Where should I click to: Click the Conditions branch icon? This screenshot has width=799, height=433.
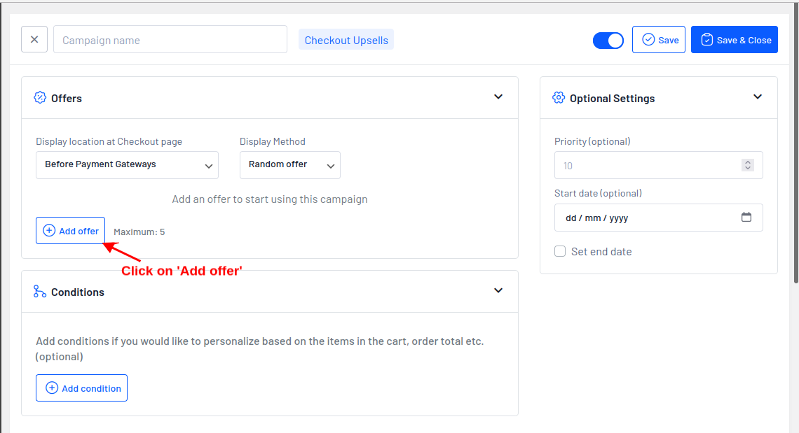40,291
